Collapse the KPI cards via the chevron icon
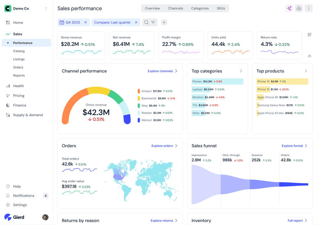The image size is (317, 225). click(x=309, y=56)
